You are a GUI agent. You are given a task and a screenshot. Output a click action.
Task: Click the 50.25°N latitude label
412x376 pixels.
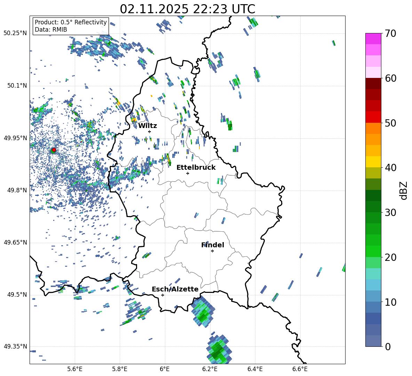[x=15, y=33]
